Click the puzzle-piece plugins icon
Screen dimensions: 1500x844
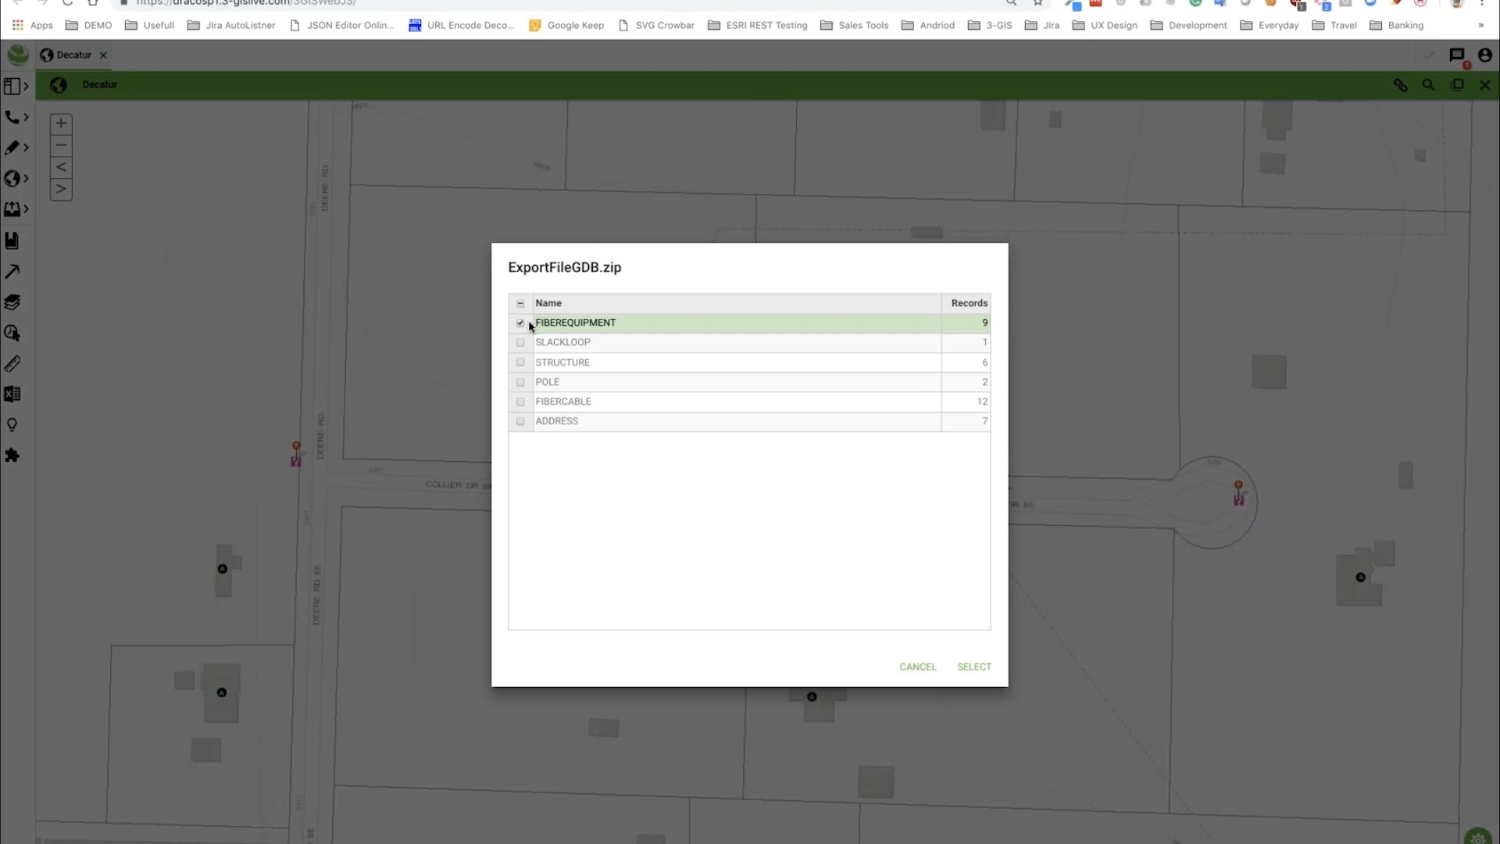point(12,456)
